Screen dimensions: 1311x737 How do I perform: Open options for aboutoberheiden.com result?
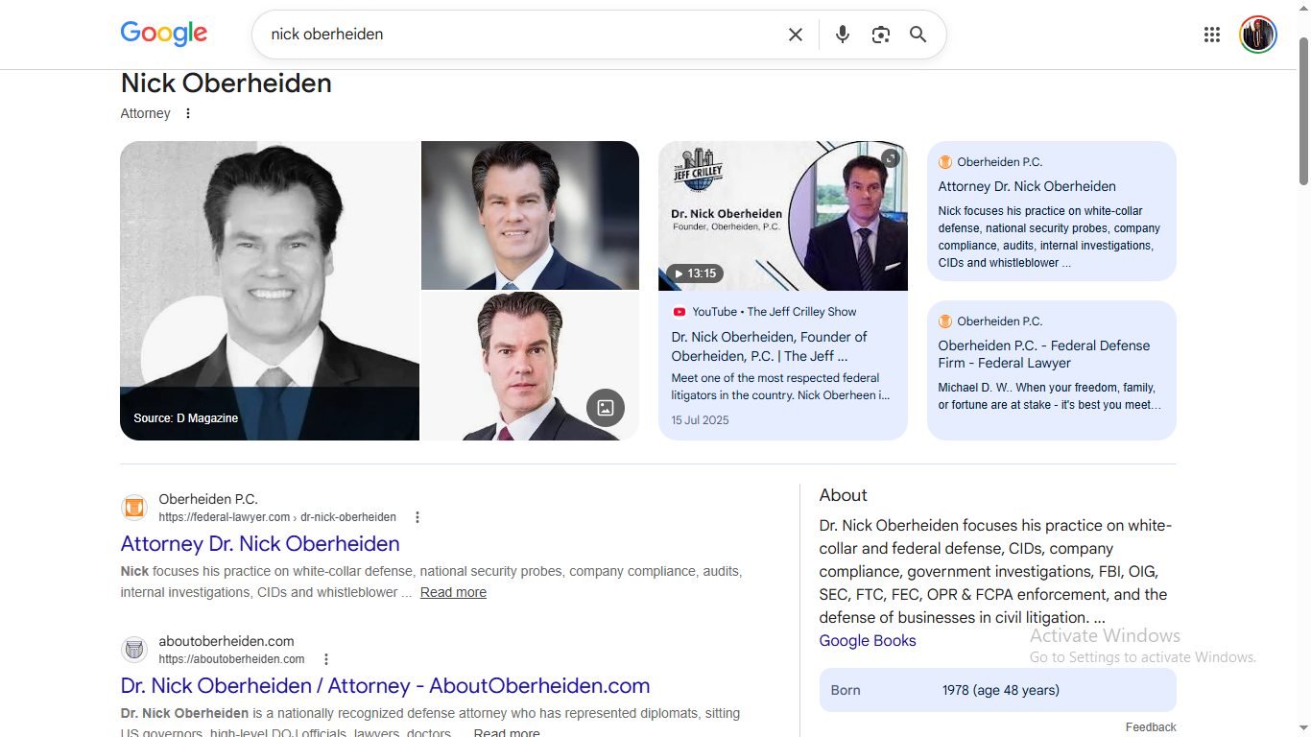click(326, 659)
